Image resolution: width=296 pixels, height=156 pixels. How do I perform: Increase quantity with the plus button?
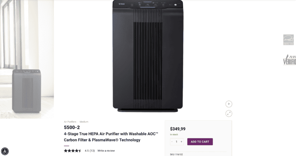(x=181, y=142)
